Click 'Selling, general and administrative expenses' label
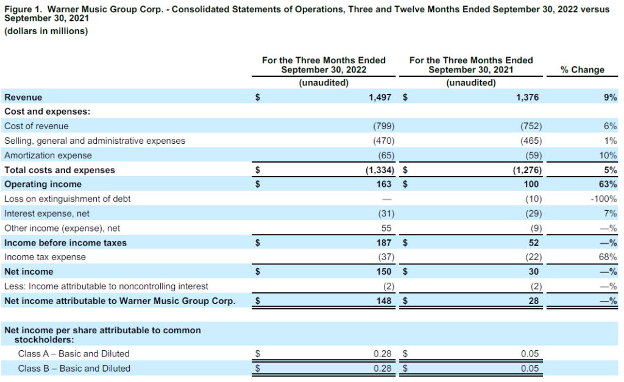This screenshot has height=382, width=624. [94, 141]
